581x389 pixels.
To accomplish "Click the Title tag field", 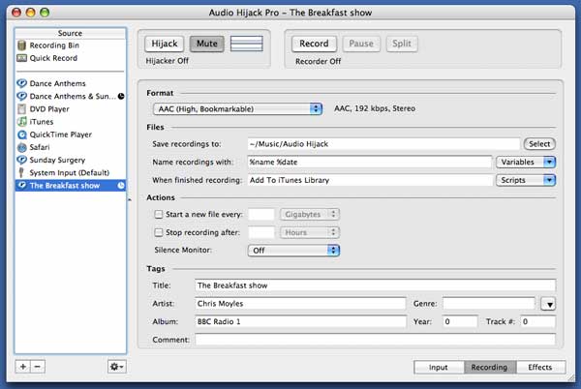I will [375, 285].
